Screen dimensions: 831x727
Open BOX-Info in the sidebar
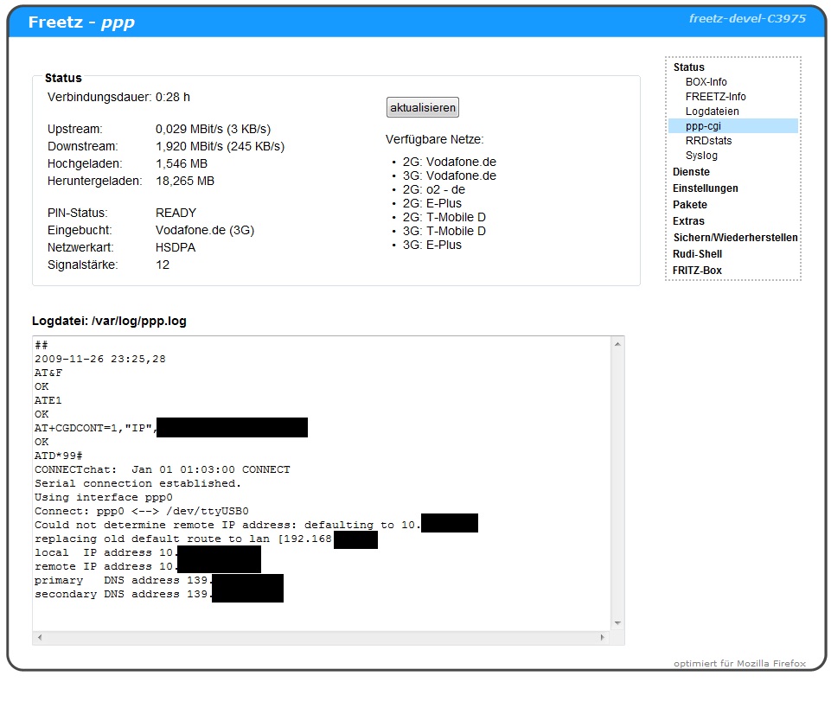tap(706, 82)
